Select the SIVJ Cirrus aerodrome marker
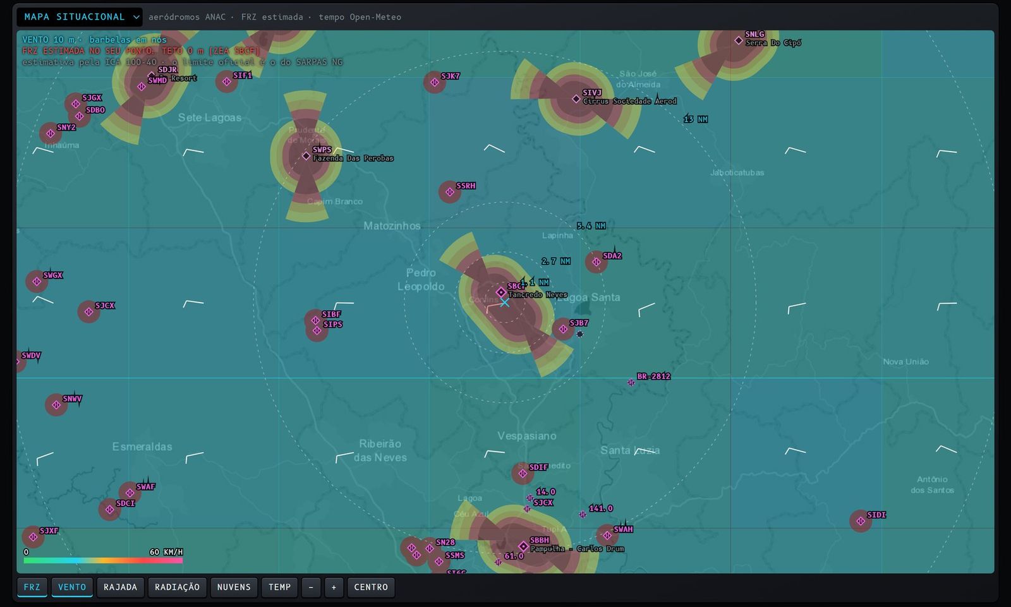The height and width of the screenshot is (607, 1011). tap(576, 99)
